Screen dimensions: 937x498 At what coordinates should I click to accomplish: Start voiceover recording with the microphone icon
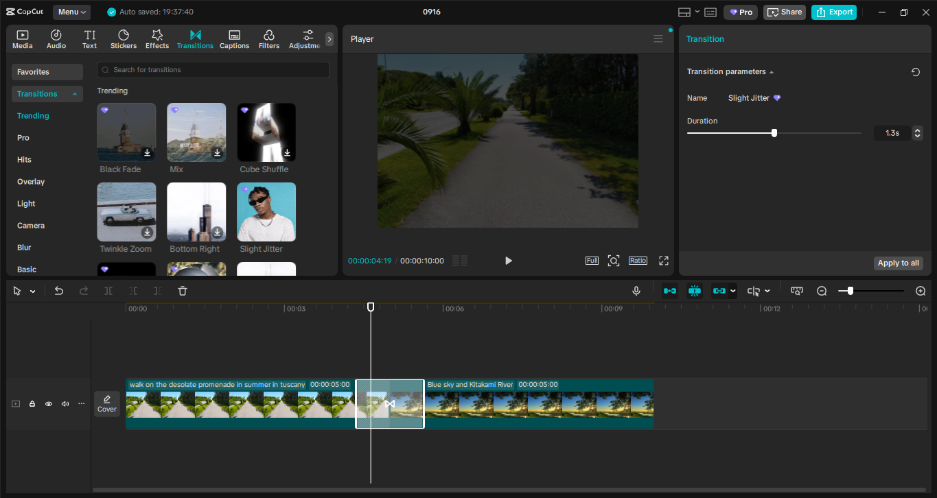[636, 291]
